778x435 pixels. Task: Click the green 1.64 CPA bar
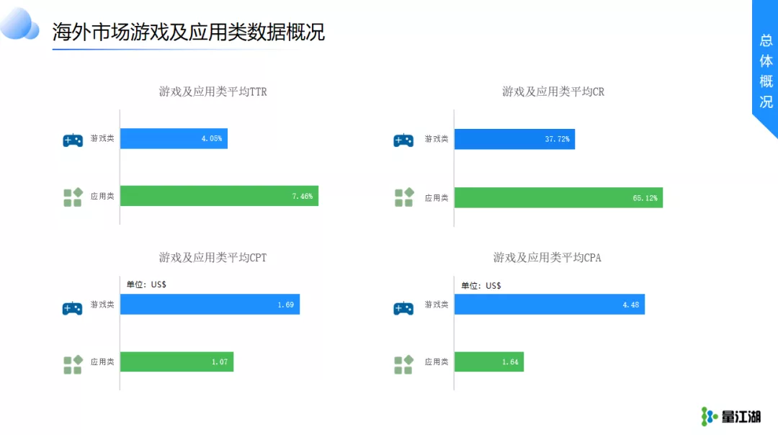click(x=489, y=362)
